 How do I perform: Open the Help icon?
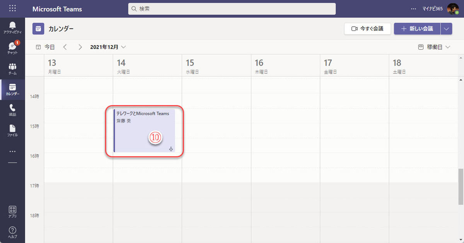[12, 232]
